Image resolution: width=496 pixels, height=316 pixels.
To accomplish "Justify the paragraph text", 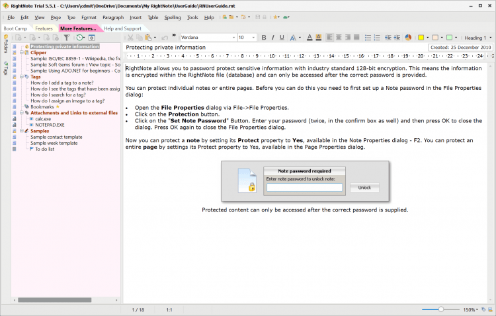I will 356,38.
